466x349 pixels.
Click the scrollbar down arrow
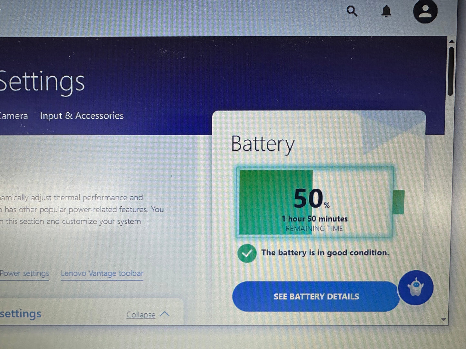443,320
